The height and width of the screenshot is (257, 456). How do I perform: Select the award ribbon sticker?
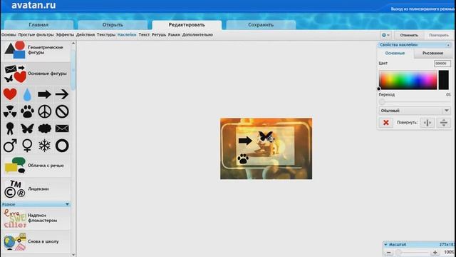[x=10, y=128]
